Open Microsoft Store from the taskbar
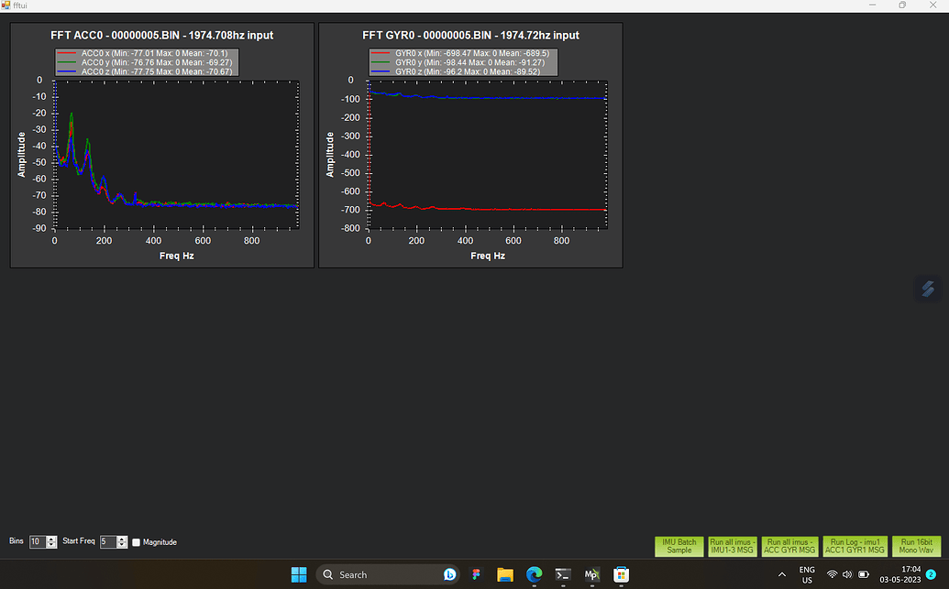The image size is (949, 589). click(621, 574)
